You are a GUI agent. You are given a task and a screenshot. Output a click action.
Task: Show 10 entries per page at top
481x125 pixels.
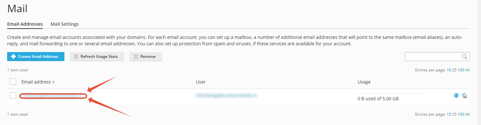tap(449, 70)
